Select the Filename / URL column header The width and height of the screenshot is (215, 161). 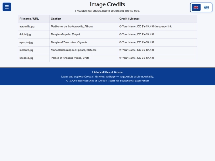click(x=33, y=19)
